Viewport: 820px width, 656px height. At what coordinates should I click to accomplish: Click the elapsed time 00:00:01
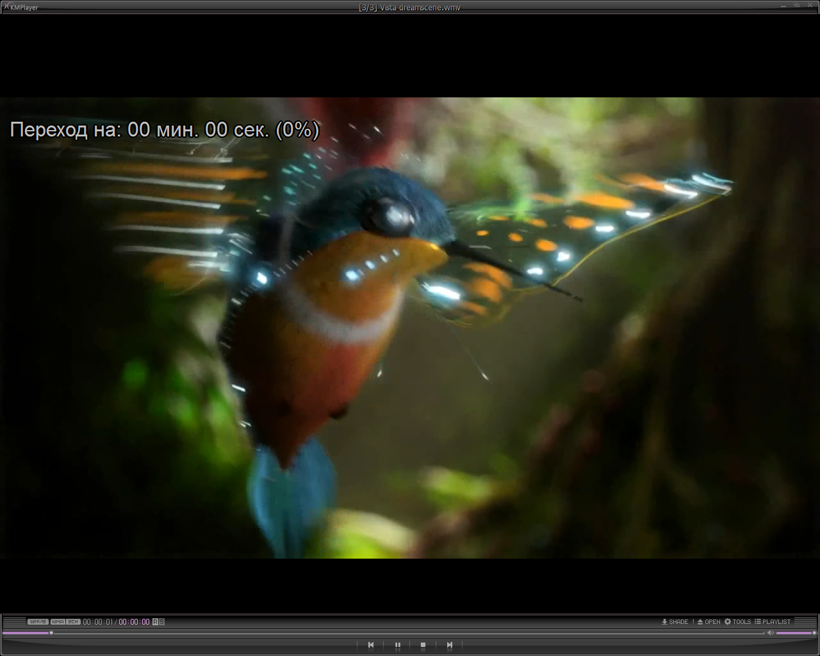pos(98,621)
